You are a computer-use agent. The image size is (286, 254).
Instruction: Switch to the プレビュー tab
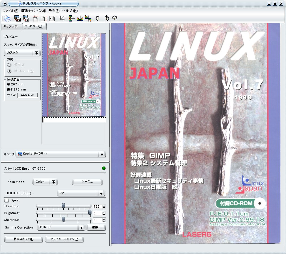point(34,26)
